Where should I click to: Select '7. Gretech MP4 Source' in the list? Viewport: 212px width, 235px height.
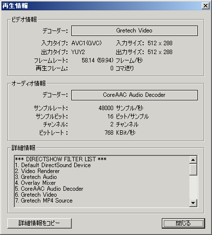coord(44,201)
